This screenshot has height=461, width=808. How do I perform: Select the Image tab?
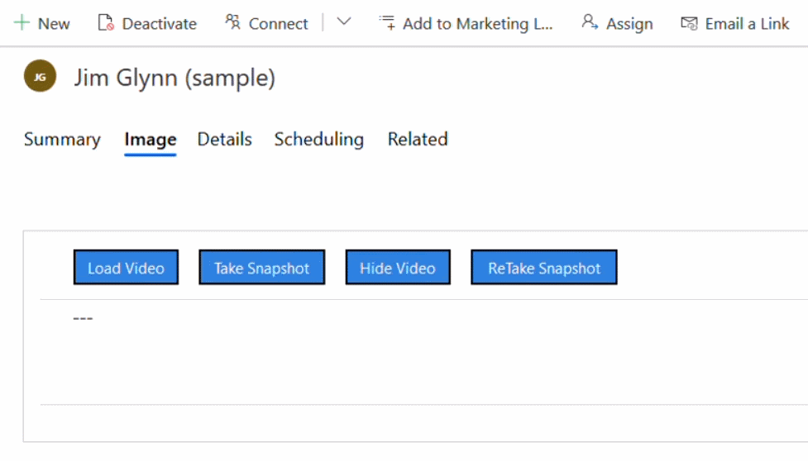(x=151, y=140)
